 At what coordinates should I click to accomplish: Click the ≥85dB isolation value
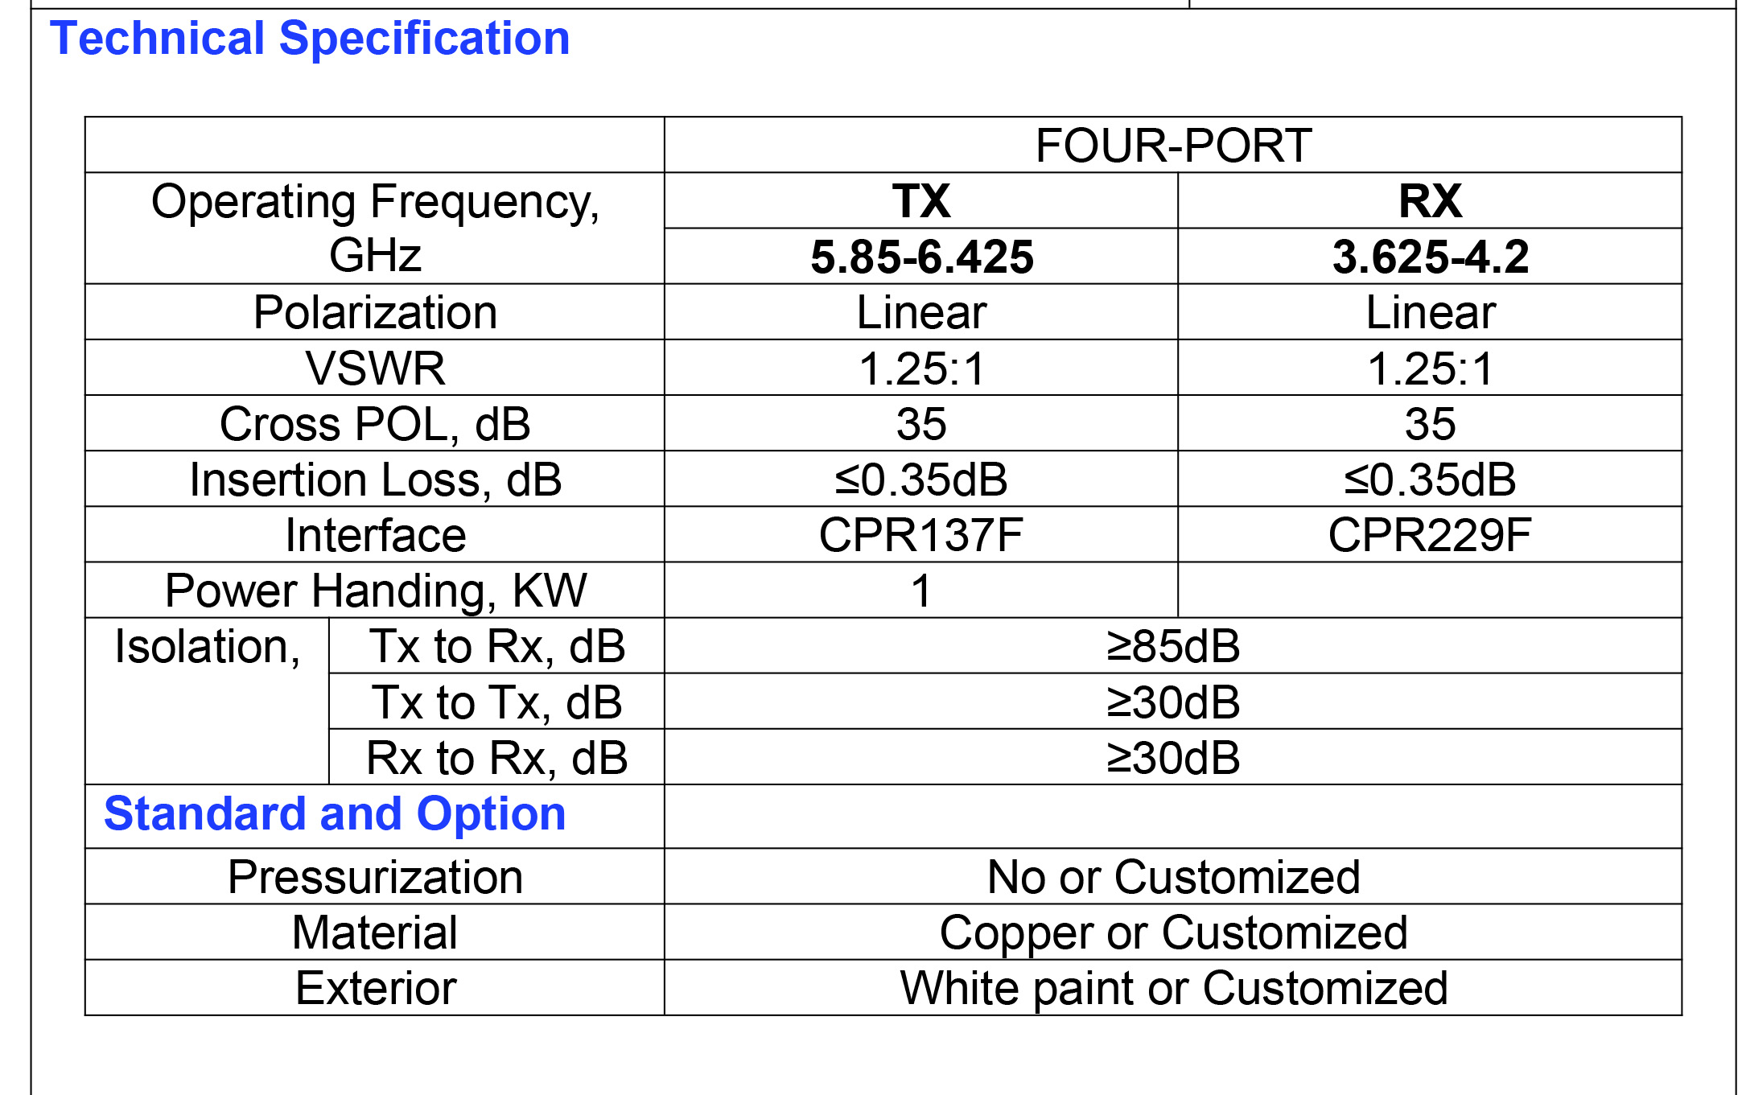coord(1172,646)
